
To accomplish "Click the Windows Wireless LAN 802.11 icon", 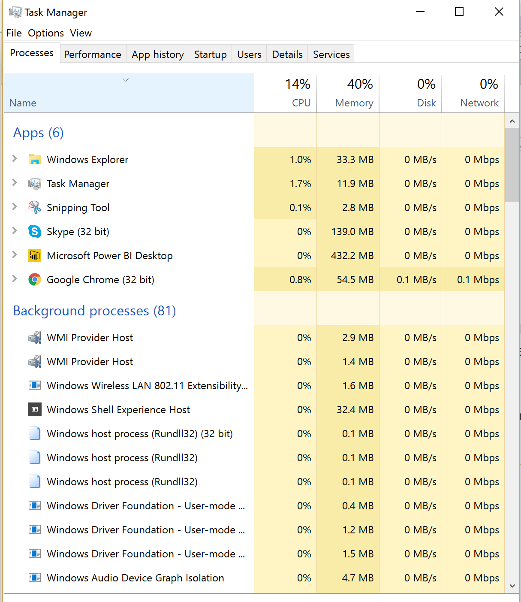I will click(35, 386).
